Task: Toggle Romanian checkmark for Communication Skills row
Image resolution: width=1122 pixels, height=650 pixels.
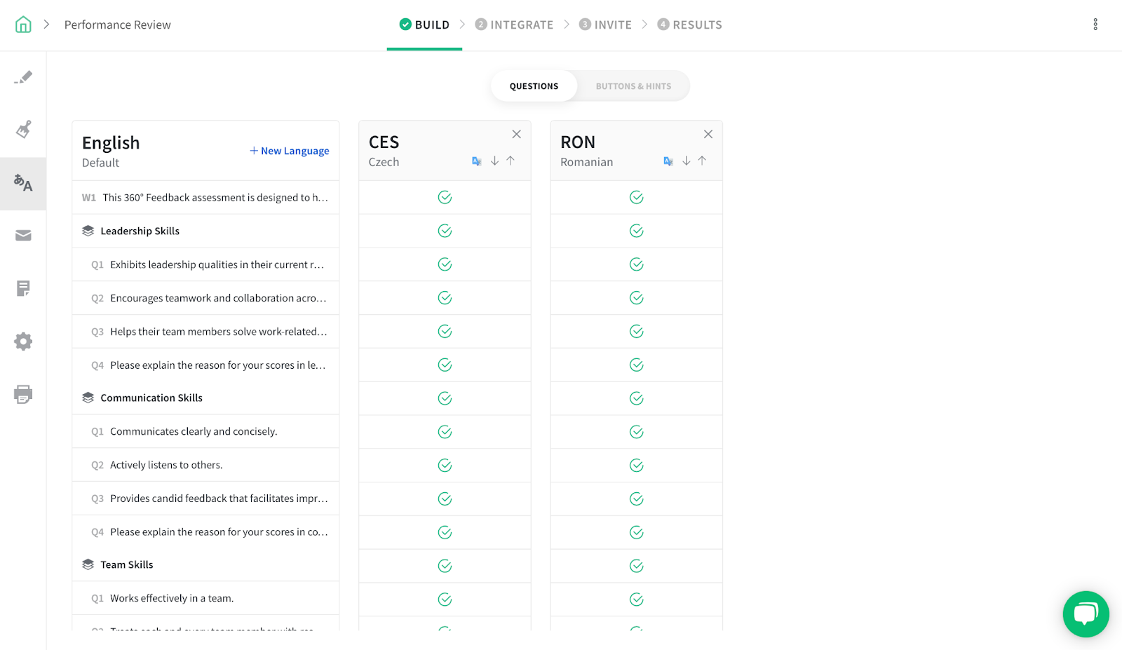Action: click(636, 398)
